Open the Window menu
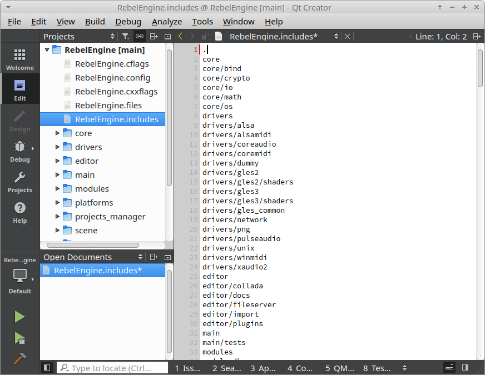This screenshot has width=485, height=375. tap(239, 22)
